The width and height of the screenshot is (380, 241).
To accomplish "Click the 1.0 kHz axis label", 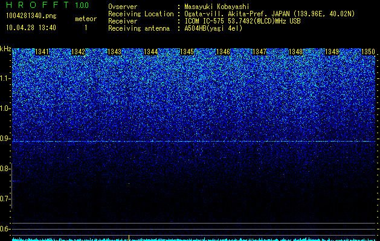I will point(5,108).
